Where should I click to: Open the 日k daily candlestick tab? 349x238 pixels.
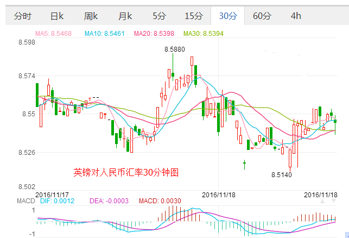click(57, 16)
